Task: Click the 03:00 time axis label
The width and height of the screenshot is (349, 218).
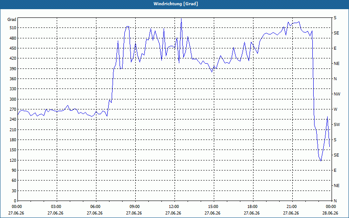Action: click(57, 207)
